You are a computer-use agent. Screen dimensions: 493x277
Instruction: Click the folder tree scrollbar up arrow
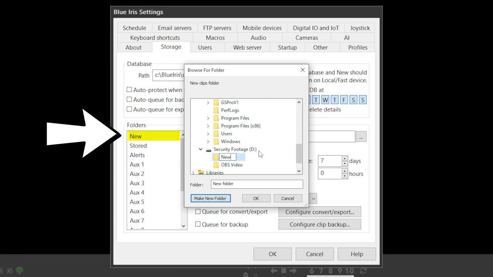(299, 102)
